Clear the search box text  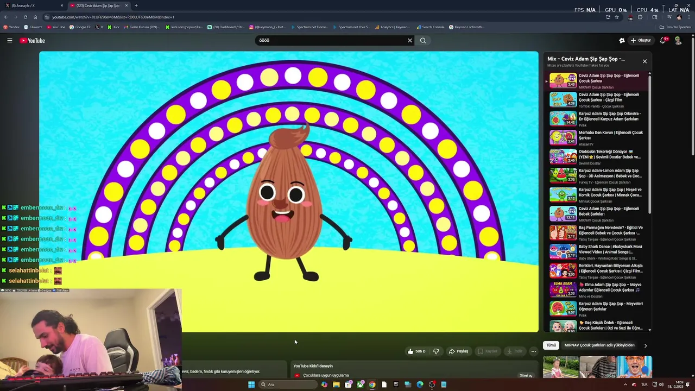[x=410, y=40]
